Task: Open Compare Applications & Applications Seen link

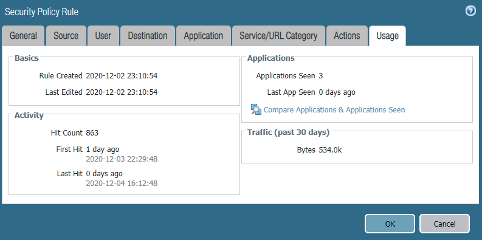Action: click(x=334, y=110)
